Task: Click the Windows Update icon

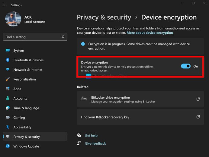Action: pos(8,146)
